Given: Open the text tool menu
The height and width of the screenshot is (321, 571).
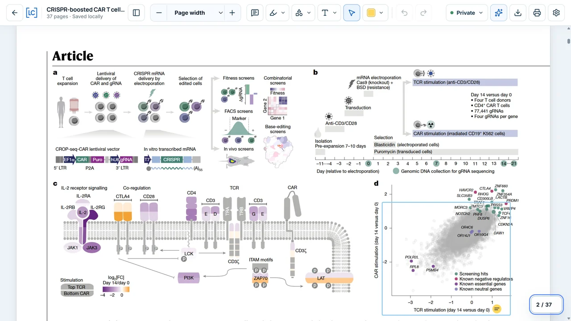Looking at the screenshot, I should tap(329, 13).
